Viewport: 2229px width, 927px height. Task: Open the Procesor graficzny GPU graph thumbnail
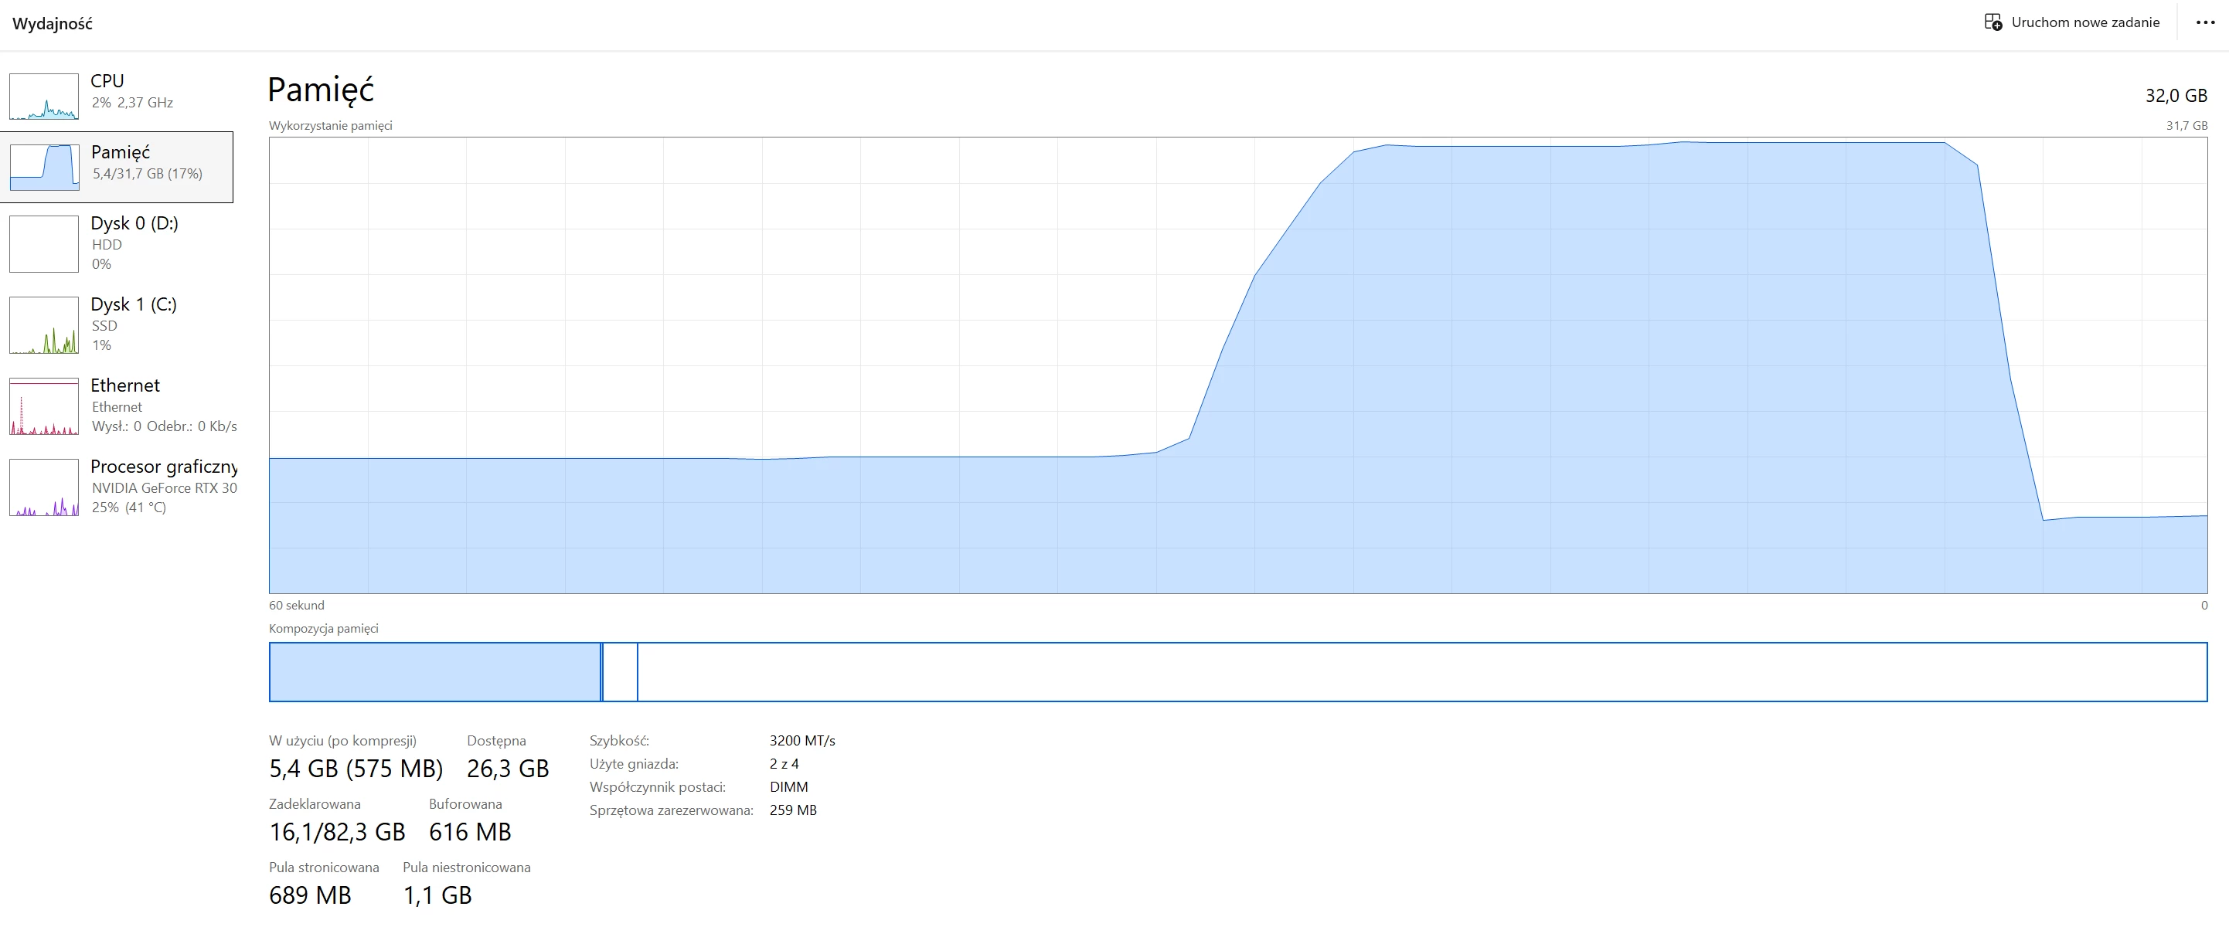[43, 487]
